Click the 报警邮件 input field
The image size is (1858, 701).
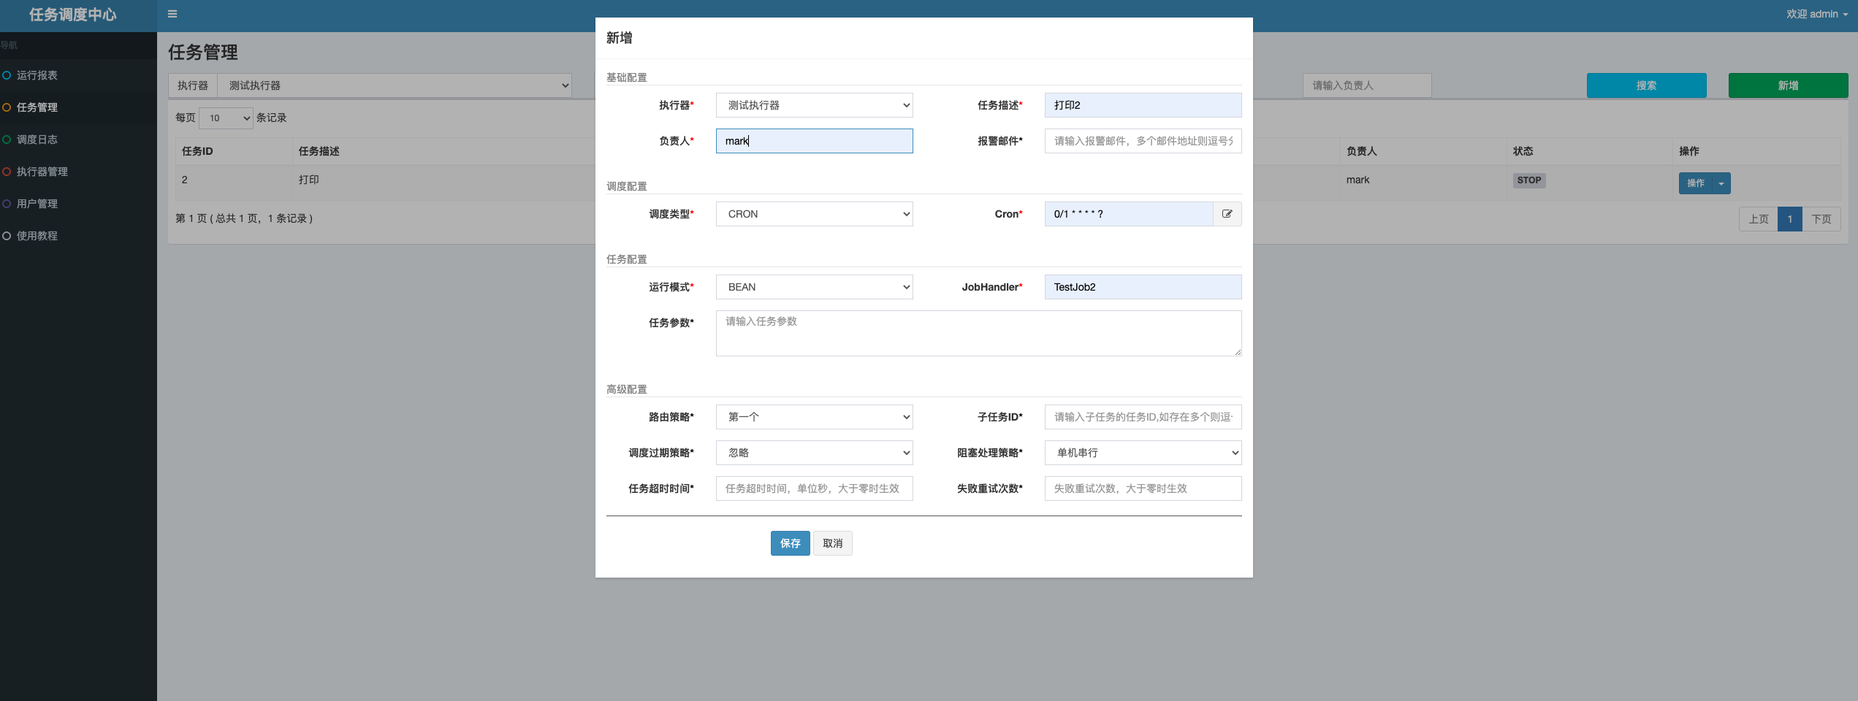(x=1143, y=141)
